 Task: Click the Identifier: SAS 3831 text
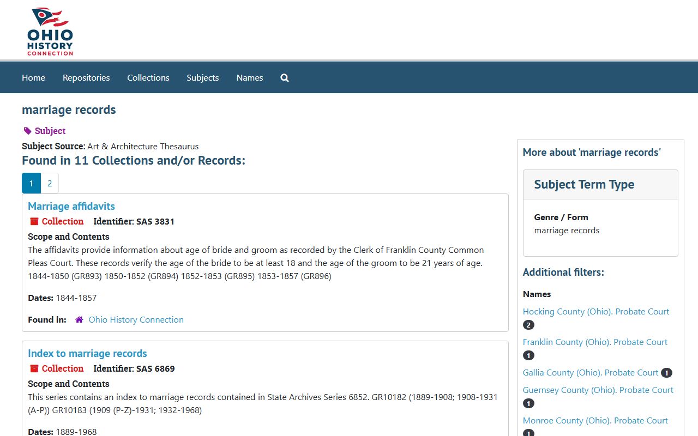point(134,221)
